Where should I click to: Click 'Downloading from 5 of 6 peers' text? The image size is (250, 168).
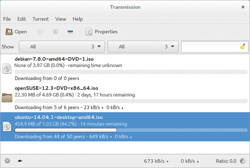47,108
